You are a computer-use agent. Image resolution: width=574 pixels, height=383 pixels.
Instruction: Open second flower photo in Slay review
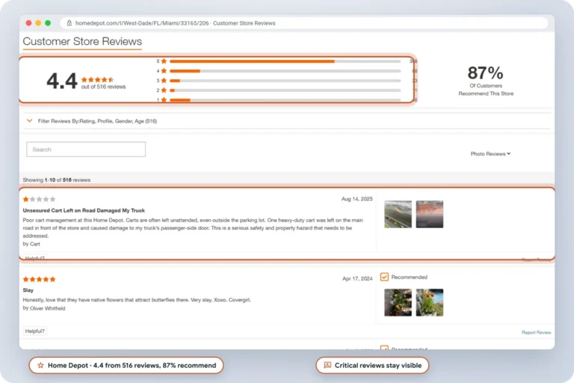[430, 302]
